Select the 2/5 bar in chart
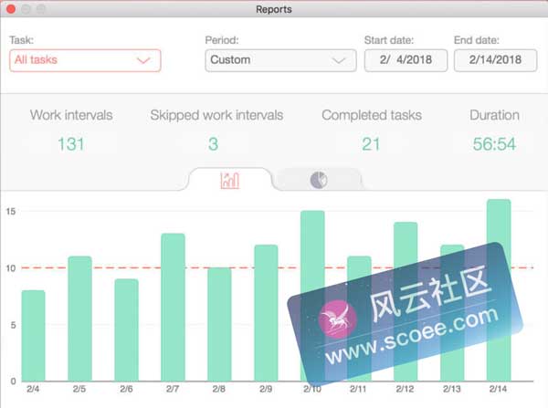Viewport: 548px width, 408px height. (79, 319)
